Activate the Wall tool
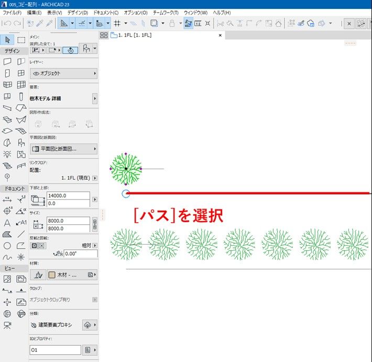 click(x=7, y=62)
